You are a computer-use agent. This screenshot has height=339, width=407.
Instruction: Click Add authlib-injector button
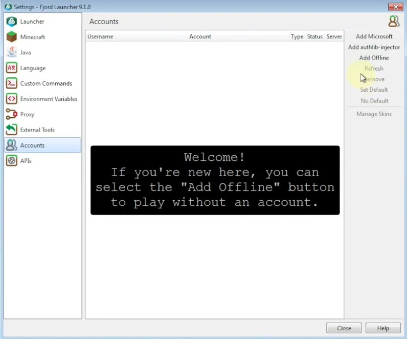374,47
